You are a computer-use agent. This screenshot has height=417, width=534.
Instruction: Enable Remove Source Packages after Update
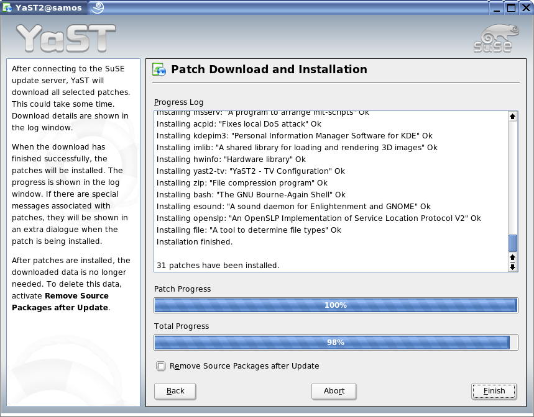point(161,366)
